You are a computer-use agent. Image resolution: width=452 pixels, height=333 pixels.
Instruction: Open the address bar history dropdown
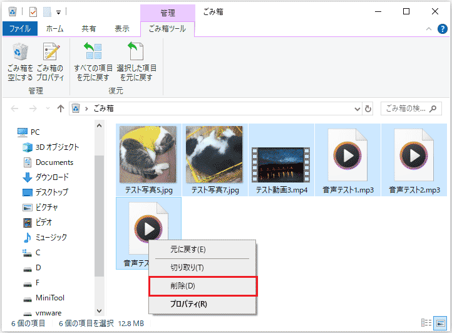tap(357, 108)
